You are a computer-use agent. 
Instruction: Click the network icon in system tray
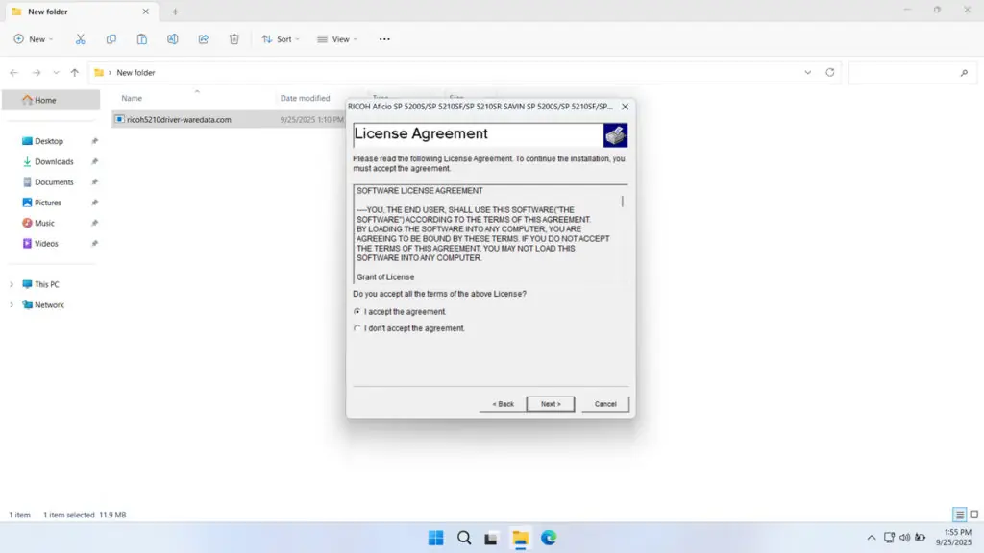889,538
